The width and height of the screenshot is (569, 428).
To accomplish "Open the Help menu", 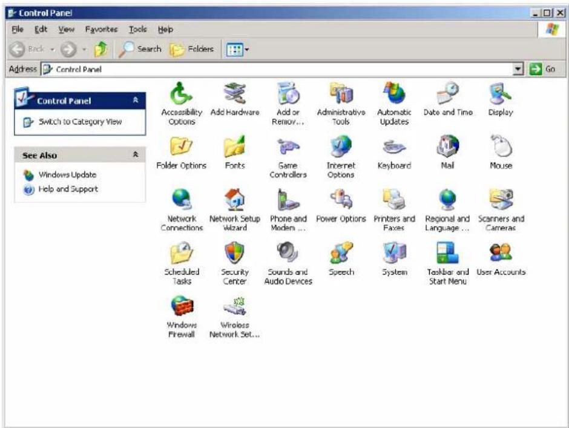I will 165,30.
